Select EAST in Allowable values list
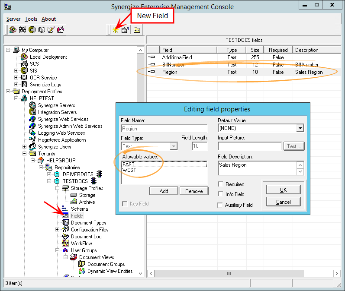 [164, 164]
